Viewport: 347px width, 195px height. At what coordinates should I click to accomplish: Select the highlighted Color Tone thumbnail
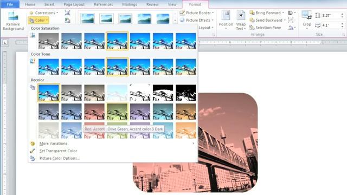coord(117,67)
